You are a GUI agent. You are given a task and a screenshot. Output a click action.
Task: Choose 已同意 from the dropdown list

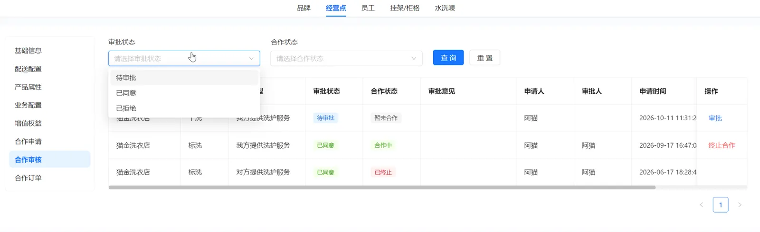[x=184, y=93]
